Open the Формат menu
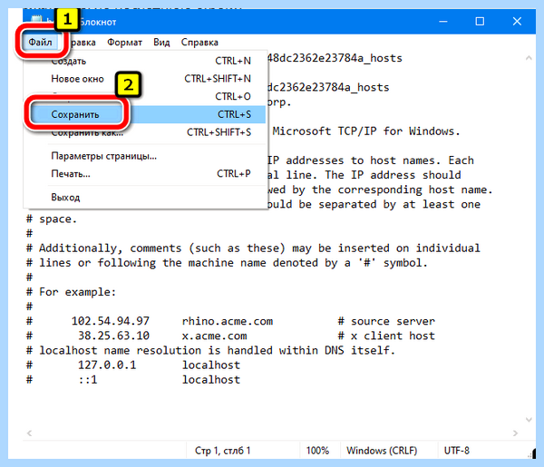Image resolution: width=544 pixels, height=467 pixels. [x=124, y=43]
